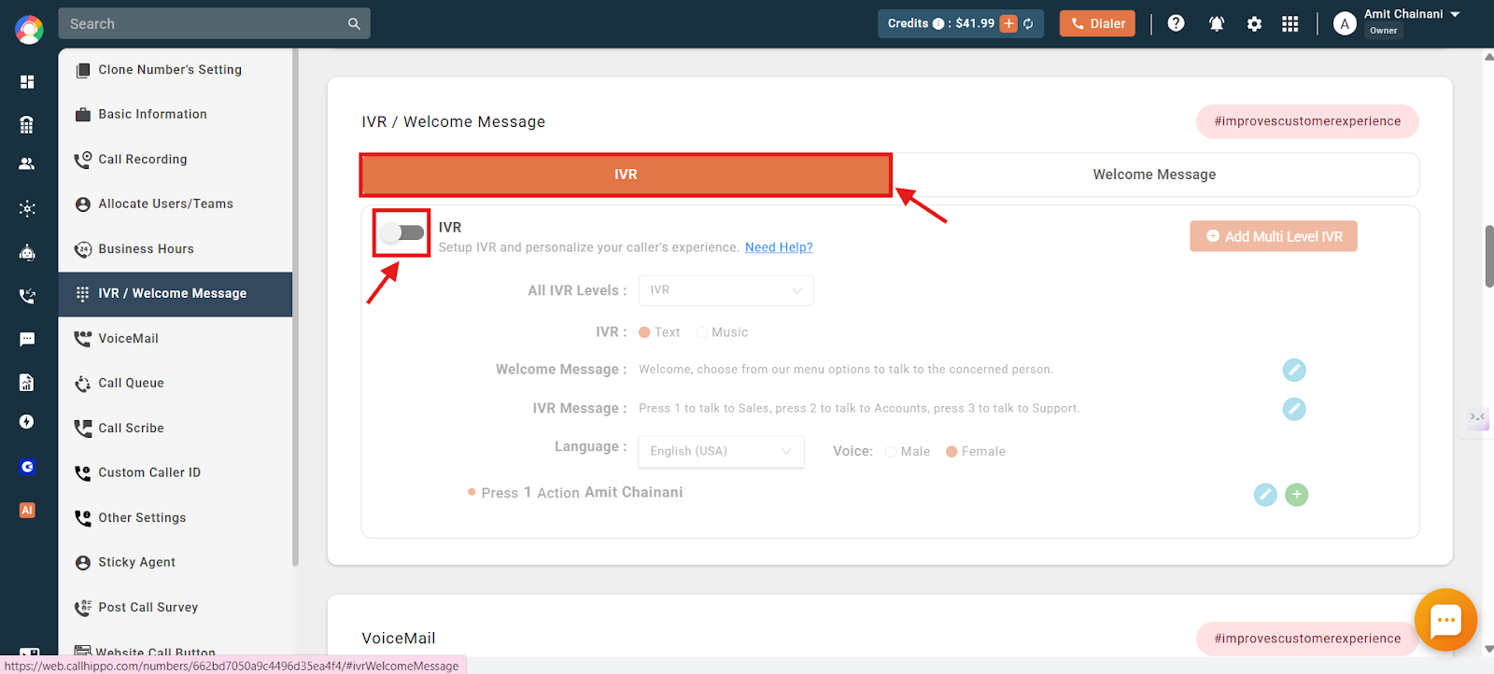
Task: Open Basic Information menu item
Action: point(176,115)
